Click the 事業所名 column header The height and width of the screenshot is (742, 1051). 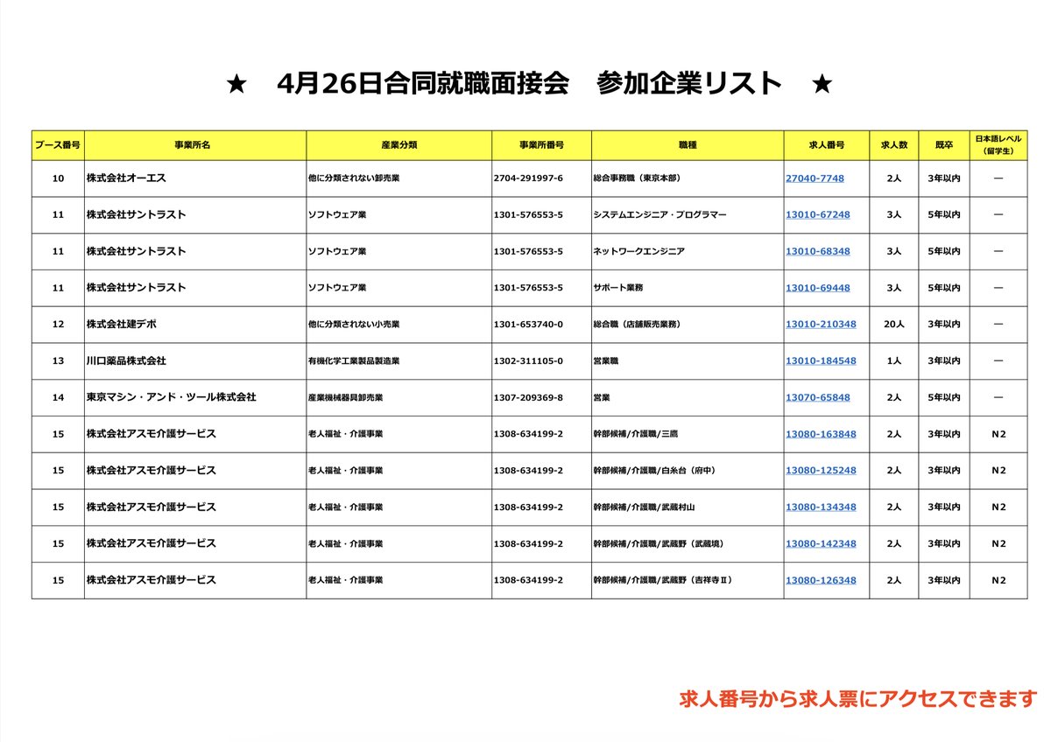click(x=195, y=145)
